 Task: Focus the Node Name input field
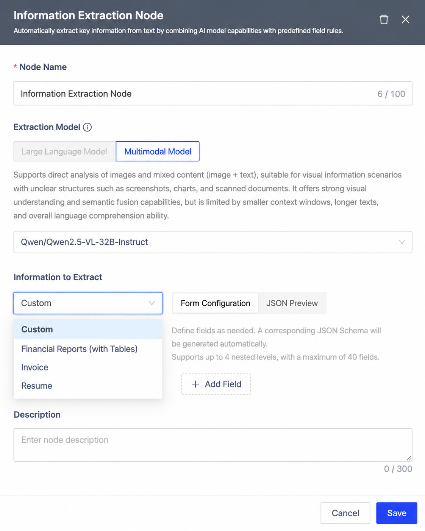pos(213,94)
